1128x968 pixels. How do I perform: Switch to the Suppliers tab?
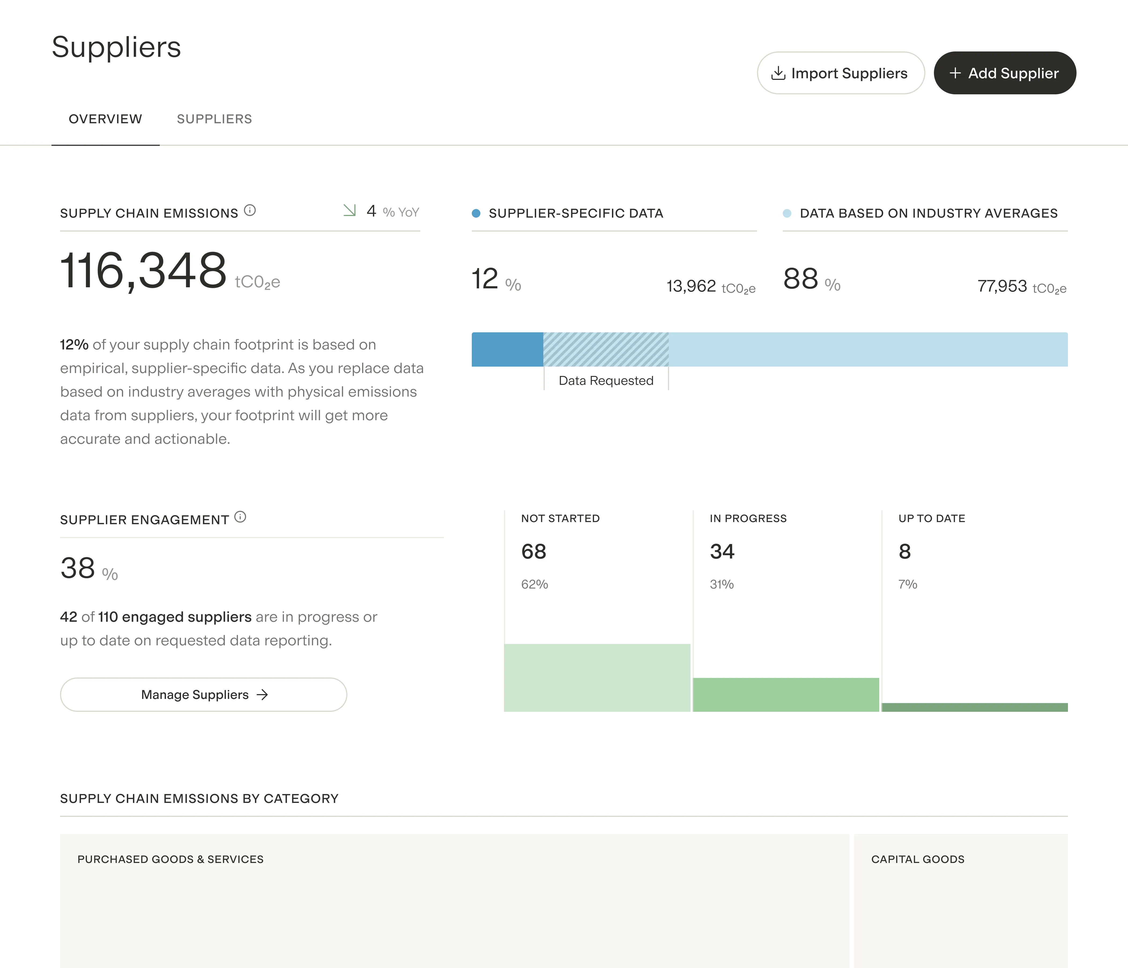click(214, 119)
